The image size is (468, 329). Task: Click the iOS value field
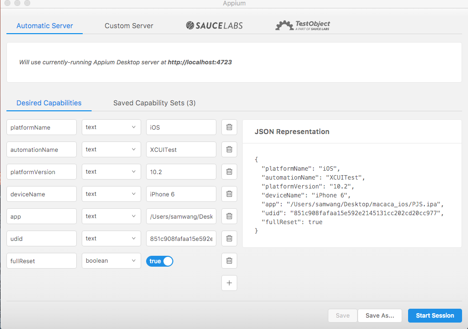click(181, 127)
